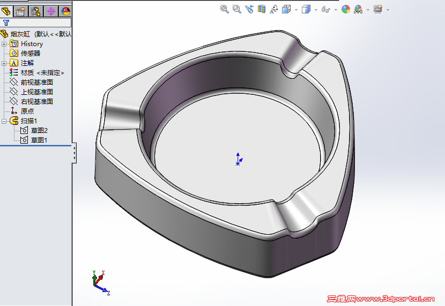The width and height of the screenshot is (445, 306).
Task: Select the 右视基准面 plane icon
Action: 13,101
